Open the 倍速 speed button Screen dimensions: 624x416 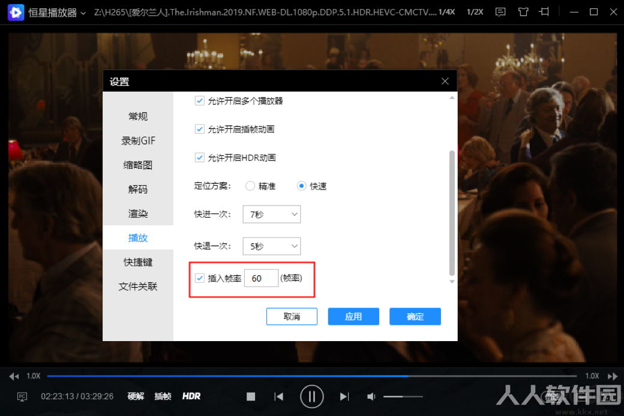(552, 396)
